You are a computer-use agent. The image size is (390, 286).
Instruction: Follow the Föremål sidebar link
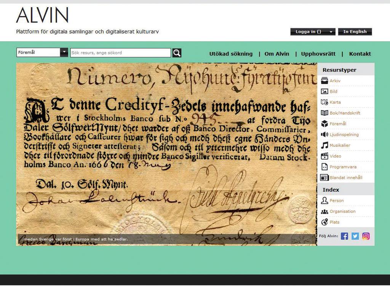[338, 124]
